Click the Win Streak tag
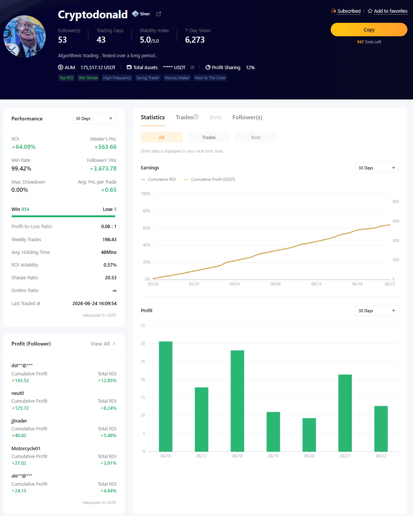 [x=88, y=78]
